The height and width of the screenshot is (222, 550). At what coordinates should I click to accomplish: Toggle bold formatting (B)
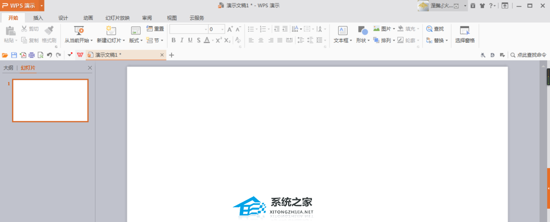pyautogui.click(x=173, y=40)
